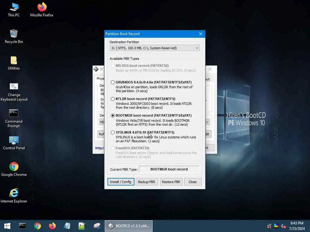Launch Firefox from the taskbar
This screenshot has width=310, height=232.
point(52,226)
